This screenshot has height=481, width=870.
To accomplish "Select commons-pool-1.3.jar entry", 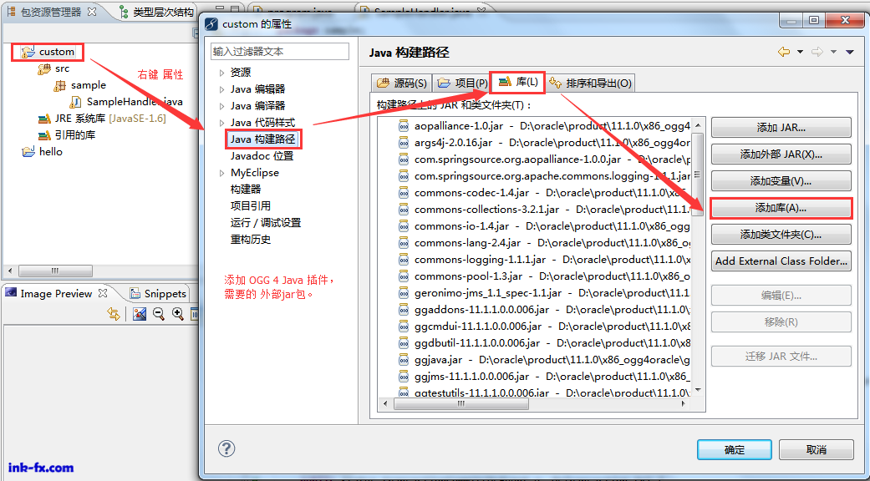I will tap(544, 276).
